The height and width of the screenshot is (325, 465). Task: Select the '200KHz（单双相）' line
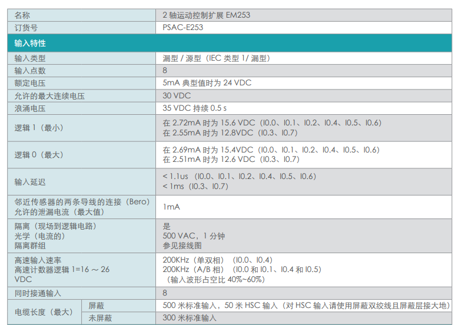click(x=217, y=260)
